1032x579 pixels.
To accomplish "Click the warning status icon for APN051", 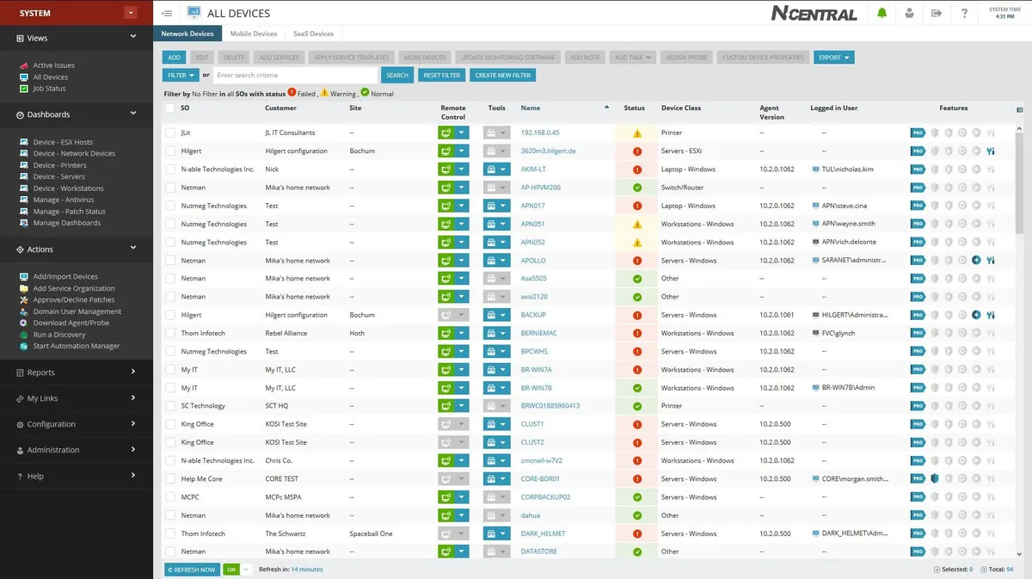I will [x=637, y=224].
